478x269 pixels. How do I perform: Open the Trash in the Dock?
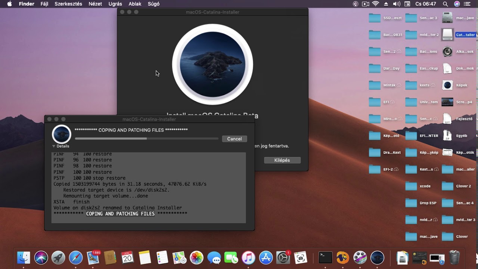454,257
